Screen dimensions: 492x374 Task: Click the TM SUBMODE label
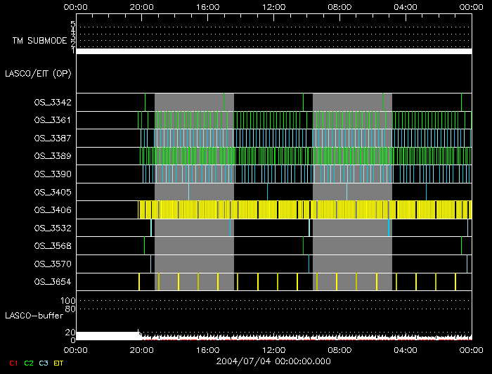39,41
